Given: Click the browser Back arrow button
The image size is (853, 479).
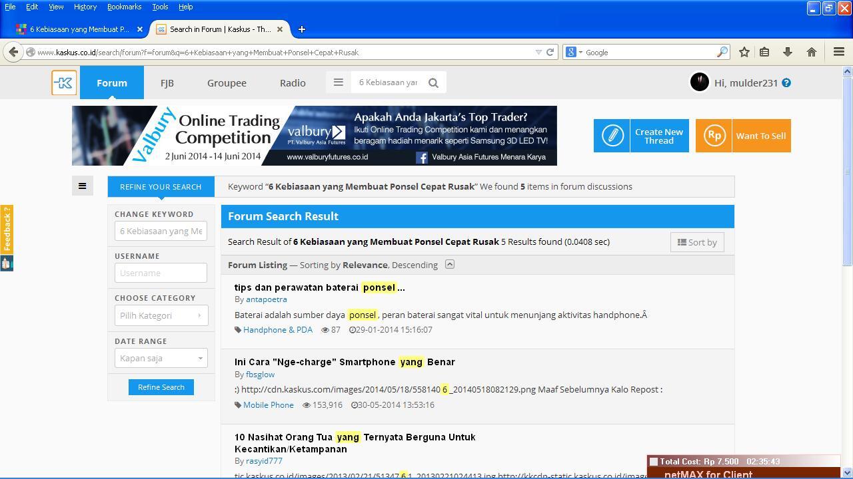Looking at the screenshot, I should click(x=13, y=52).
